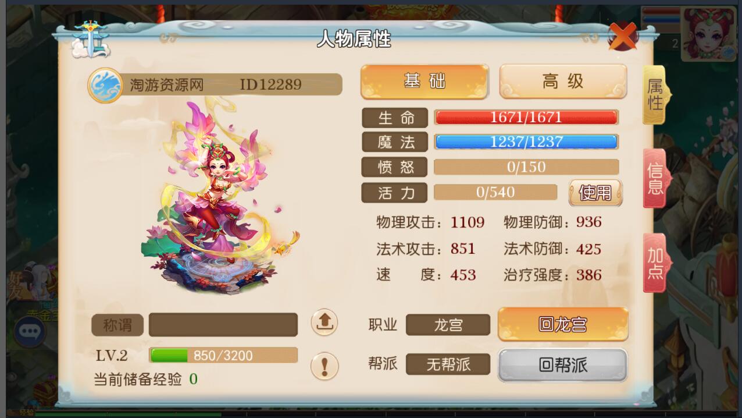This screenshot has width=742, height=418.
Task: Click the blue cloud emblem beside player name
Action: (x=105, y=85)
